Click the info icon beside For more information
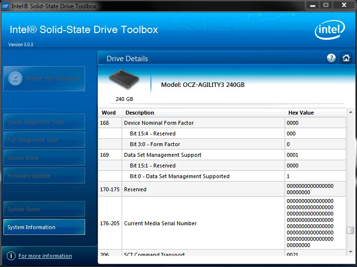This screenshot has width=357, height=267. (11, 256)
